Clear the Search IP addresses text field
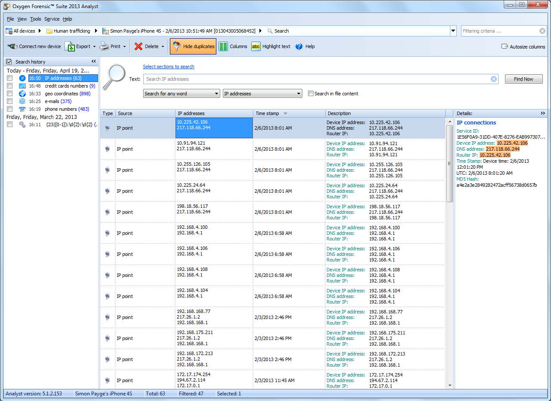551x401 pixels. (x=494, y=79)
